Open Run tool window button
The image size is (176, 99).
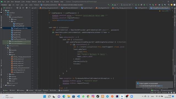coord(5,90)
